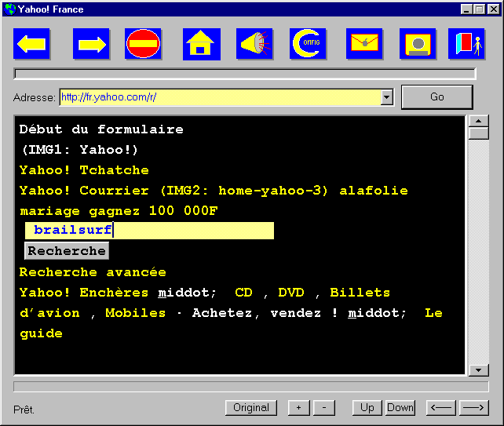The width and height of the screenshot is (504, 426).
Task: Click the 'Début du formulaire' text
Action: tap(101, 129)
